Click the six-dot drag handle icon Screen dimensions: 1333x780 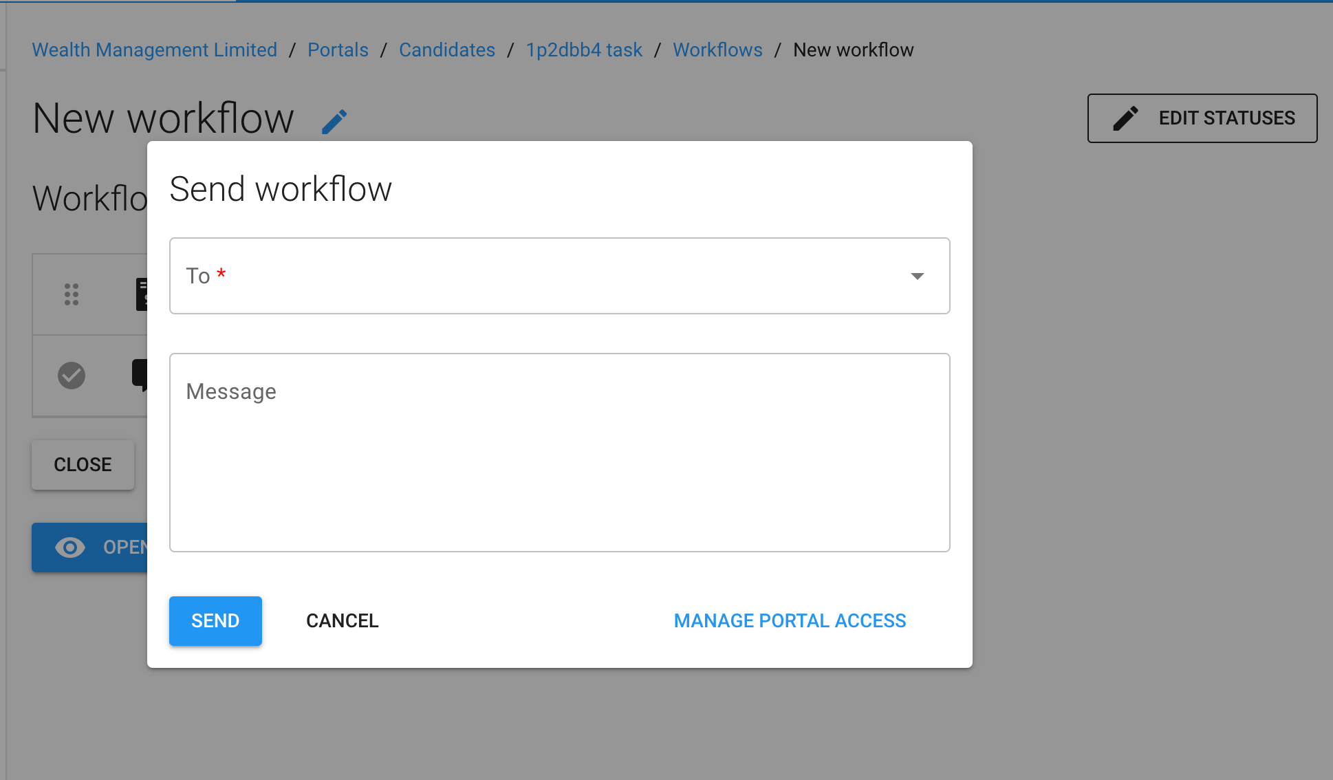point(72,294)
